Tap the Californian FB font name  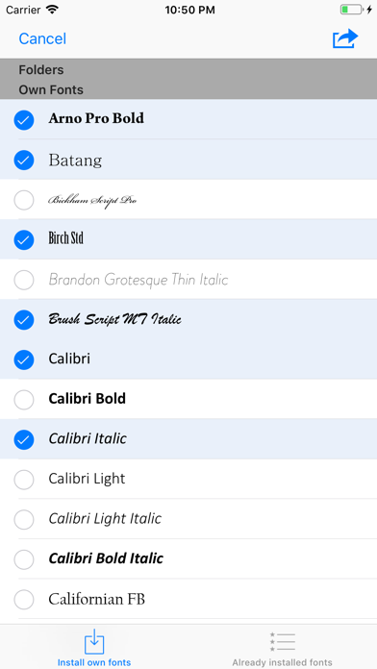(96, 599)
